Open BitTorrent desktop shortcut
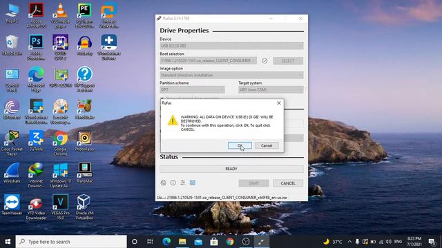Screen dimensions: 442x248 tap(12, 110)
